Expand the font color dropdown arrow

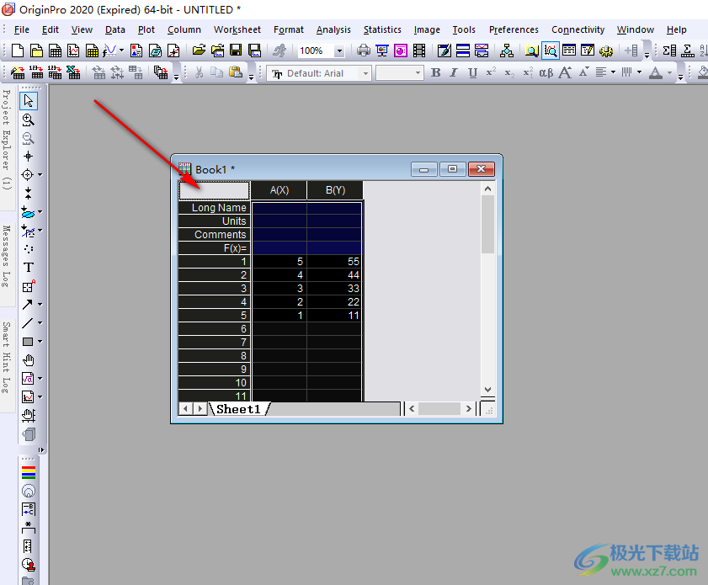[669, 72]
